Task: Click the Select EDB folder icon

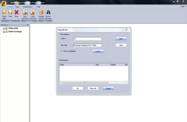Action: [4, 12]
